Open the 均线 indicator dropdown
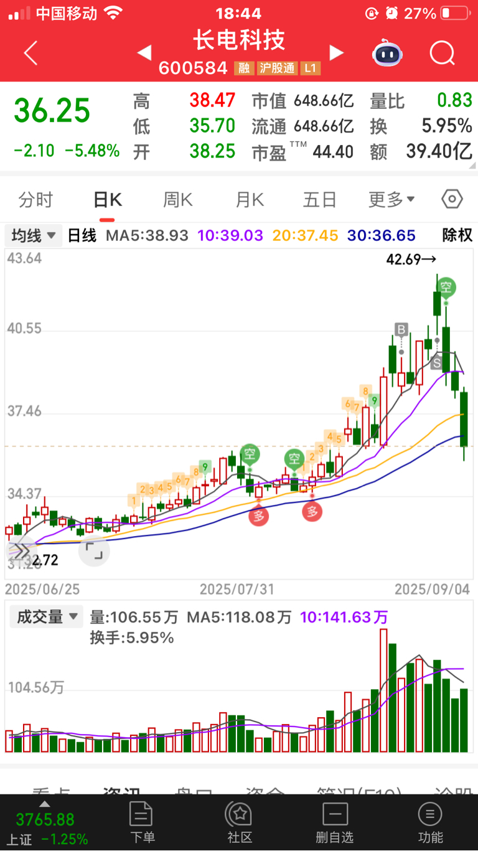 (x=34, y=235)
